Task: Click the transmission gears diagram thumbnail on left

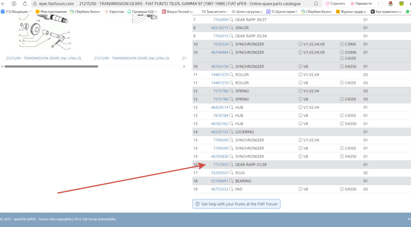Action: click(x=44, y=32)
